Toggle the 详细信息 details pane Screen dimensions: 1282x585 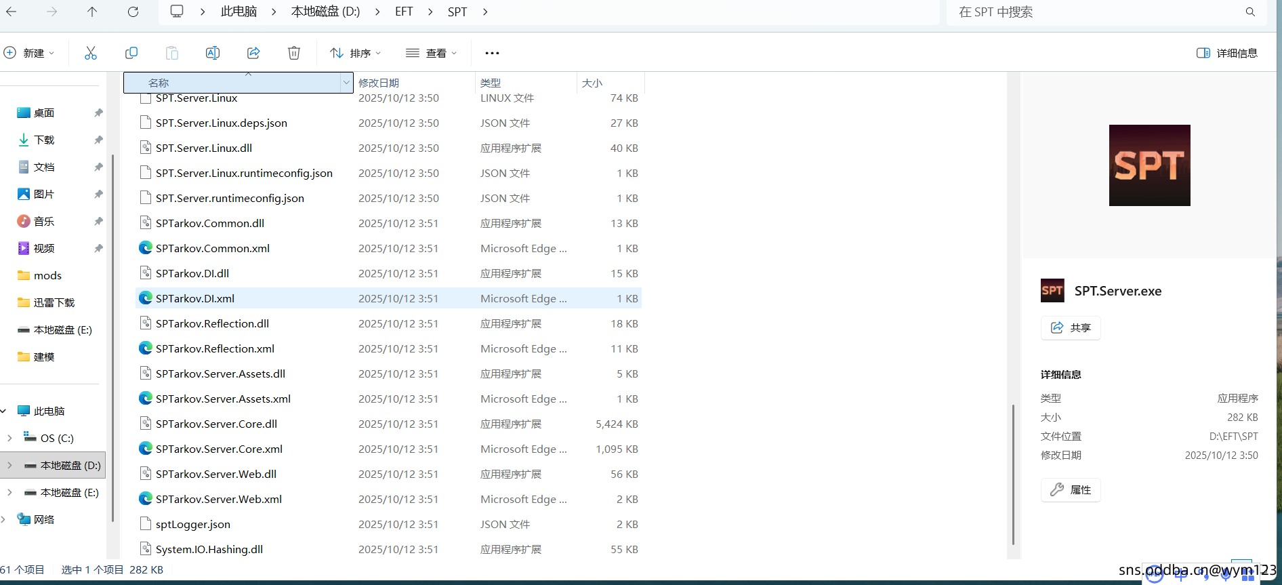point(1227,53)
